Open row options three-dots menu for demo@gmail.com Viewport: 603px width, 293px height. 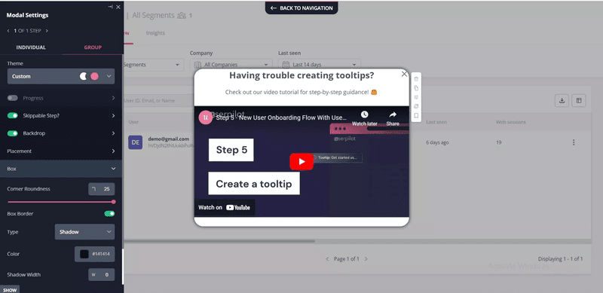pos(574,142)
